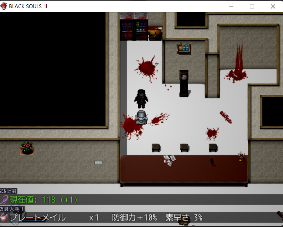Click the grandfather clock against the wall
283x227 pixels.
click(184, 83)
